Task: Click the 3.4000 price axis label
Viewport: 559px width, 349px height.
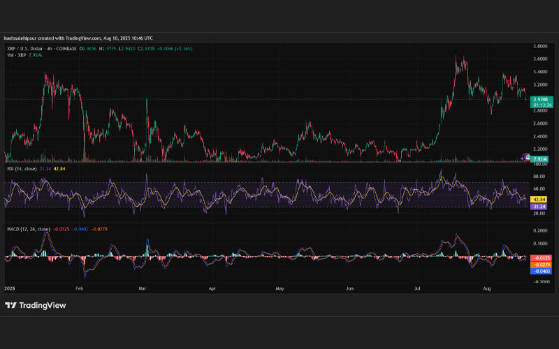Action: [x=540, y=72]
